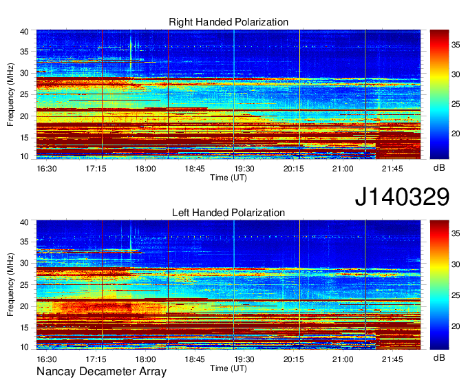Pick the 18:45 time tick on Left Handed plot
468x380 pixels.
pyautogui.click(x=195, y=359)
